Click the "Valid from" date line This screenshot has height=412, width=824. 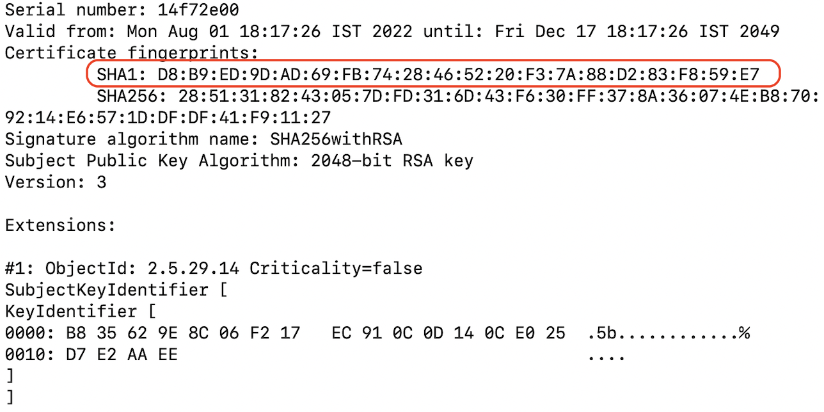[392, 31]
